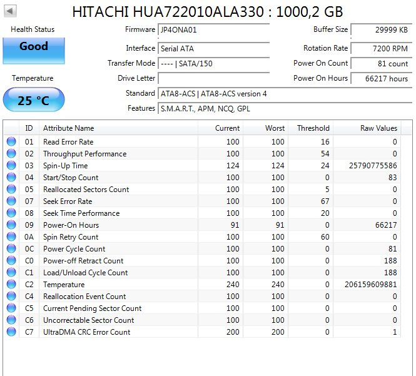Click raw value 206159609881 for Temperature
416x376 pixels.
coord(370,285)
